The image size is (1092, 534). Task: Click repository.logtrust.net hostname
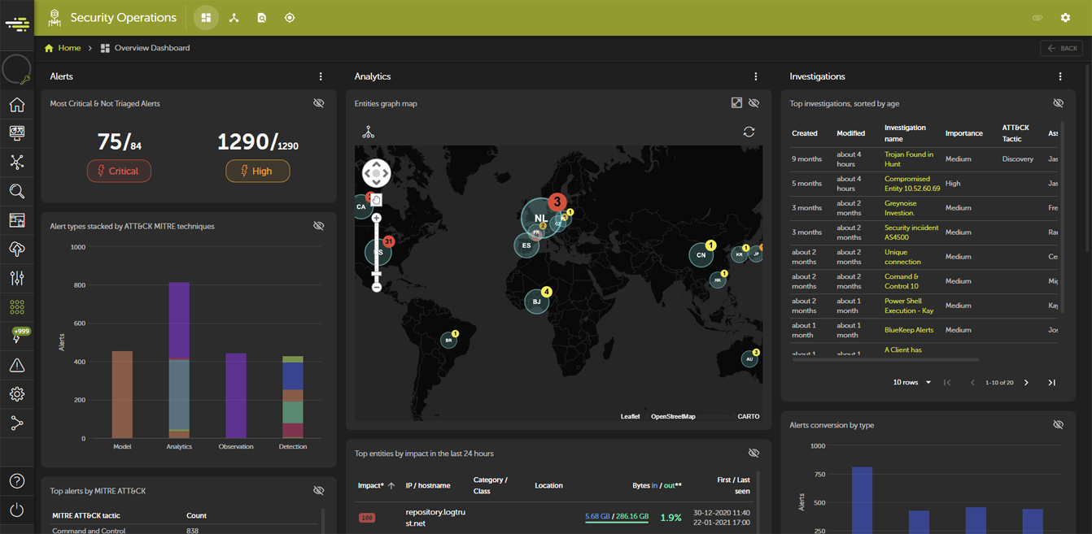436,518
